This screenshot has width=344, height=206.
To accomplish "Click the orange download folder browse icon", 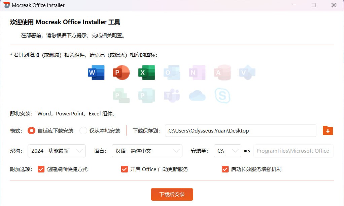I will click(328, 131).
